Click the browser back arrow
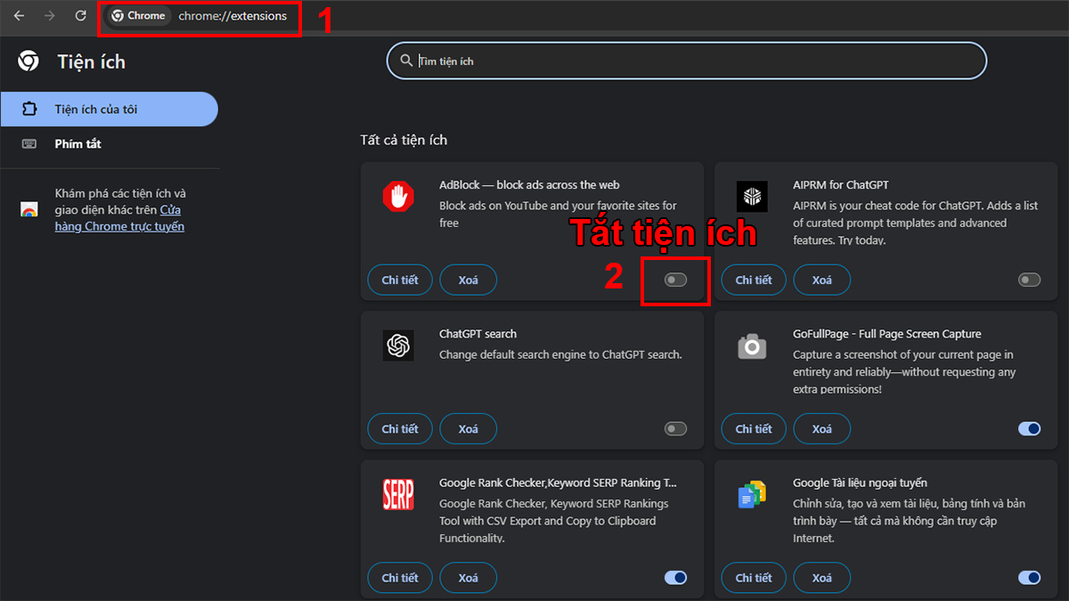Viewport: 1069px width, 601px height. point(19,16)
